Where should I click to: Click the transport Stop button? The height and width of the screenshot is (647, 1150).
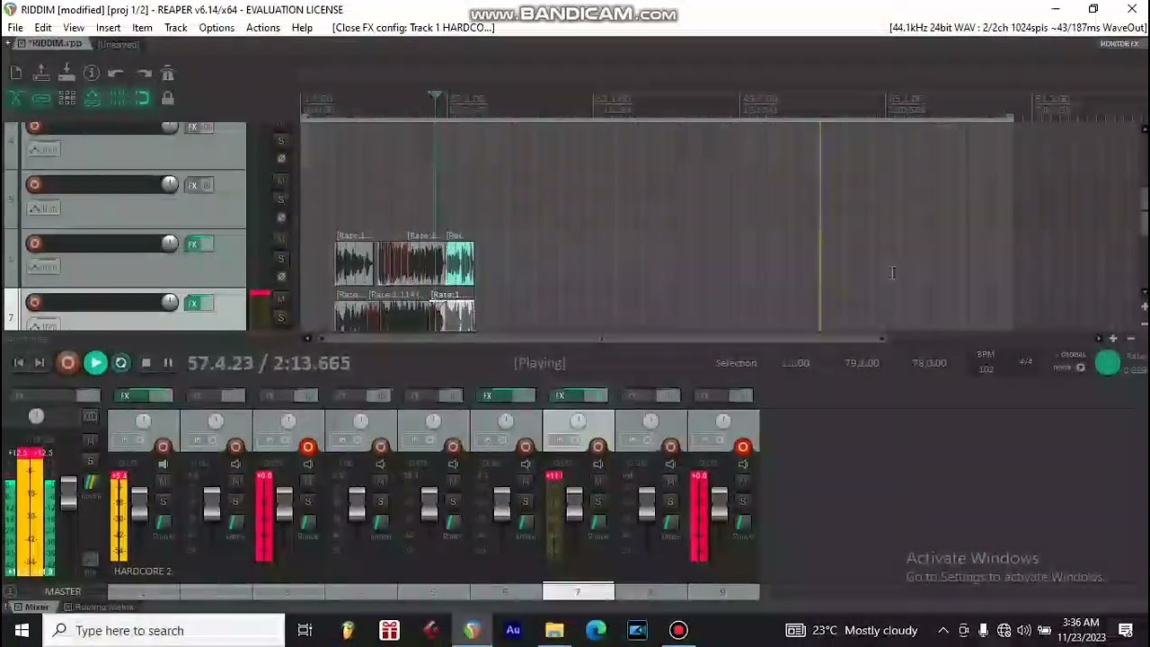point(146,363)
